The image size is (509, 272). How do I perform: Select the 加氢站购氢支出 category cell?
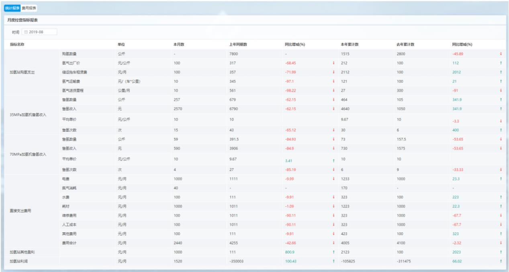click(x=22, y=72)
